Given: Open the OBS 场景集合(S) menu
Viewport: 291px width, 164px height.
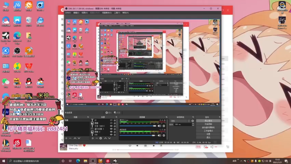Looking at the screenshot, I should [x=107, y=13].
